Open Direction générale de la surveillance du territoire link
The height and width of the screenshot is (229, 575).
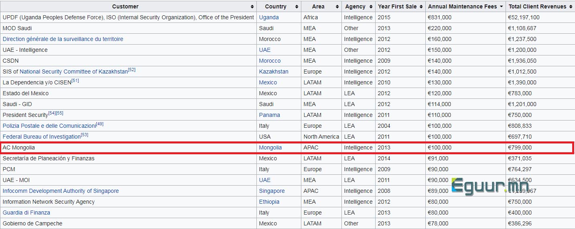63,39
